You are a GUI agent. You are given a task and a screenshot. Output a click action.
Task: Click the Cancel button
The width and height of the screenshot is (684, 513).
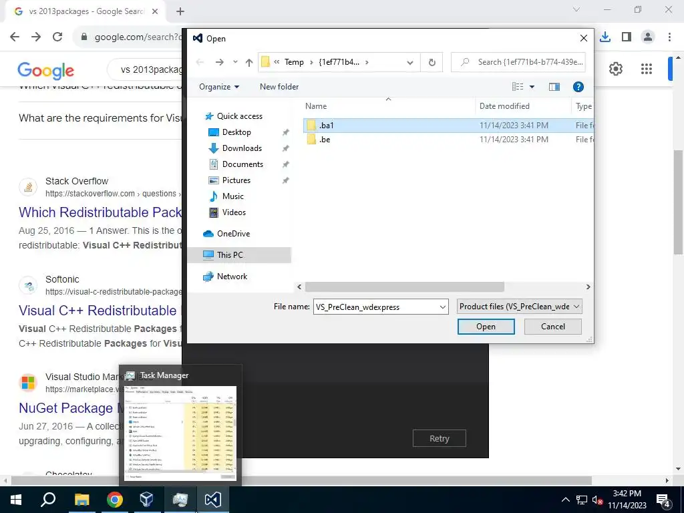coord(552,327)
